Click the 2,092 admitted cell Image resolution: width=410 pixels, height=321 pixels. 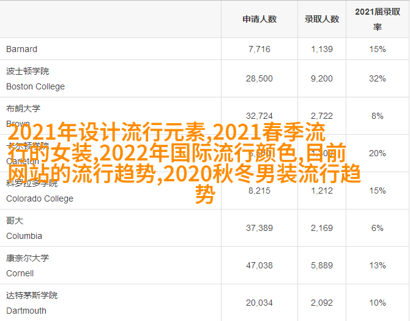(x=322, y=303)
